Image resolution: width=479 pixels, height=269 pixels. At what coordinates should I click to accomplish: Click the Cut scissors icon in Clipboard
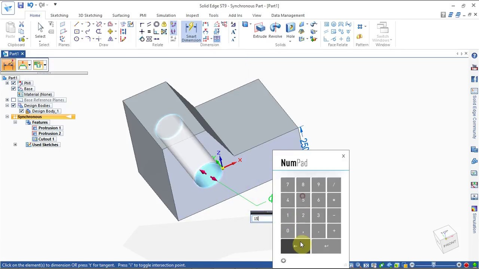tap(21, 24)
